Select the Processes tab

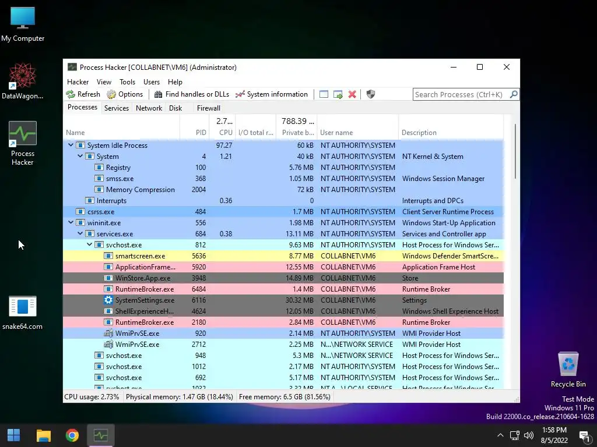82,107
